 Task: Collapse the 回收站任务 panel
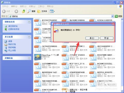point(29,22)
